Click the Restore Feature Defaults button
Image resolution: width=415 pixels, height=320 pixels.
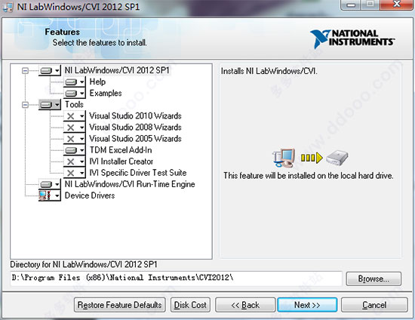(120, 305)
